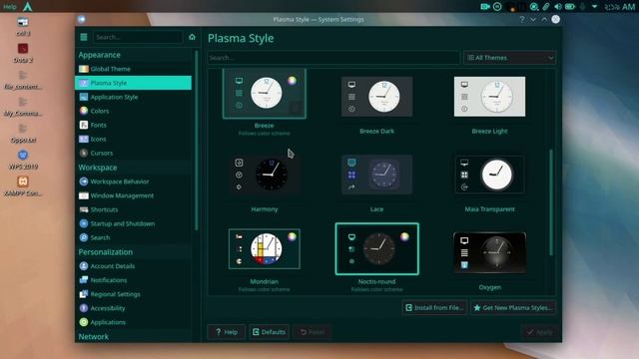Click the Personalization section heading
Screen dimensions: 639x359
(105, 252)
